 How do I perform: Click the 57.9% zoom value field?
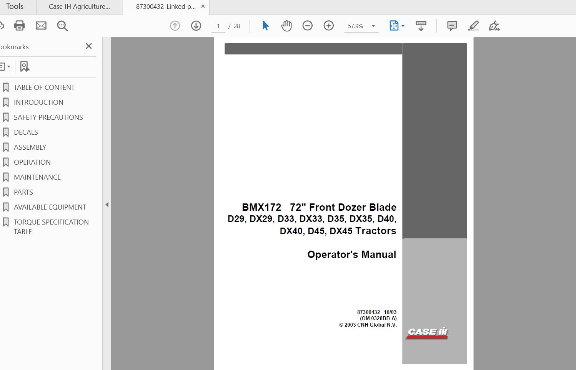pyautogui.click(x=356, y=26)
